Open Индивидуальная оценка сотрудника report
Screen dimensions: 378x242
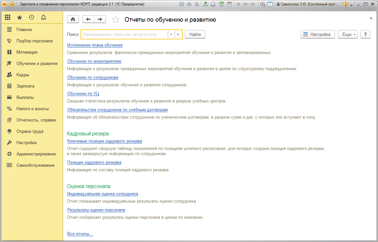103,194
